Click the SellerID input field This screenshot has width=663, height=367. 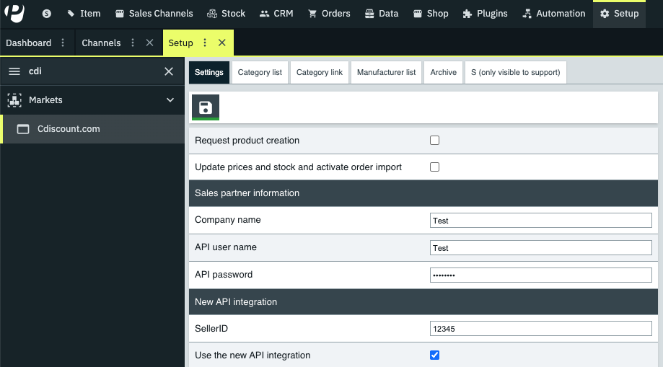[x=540, y=329]
